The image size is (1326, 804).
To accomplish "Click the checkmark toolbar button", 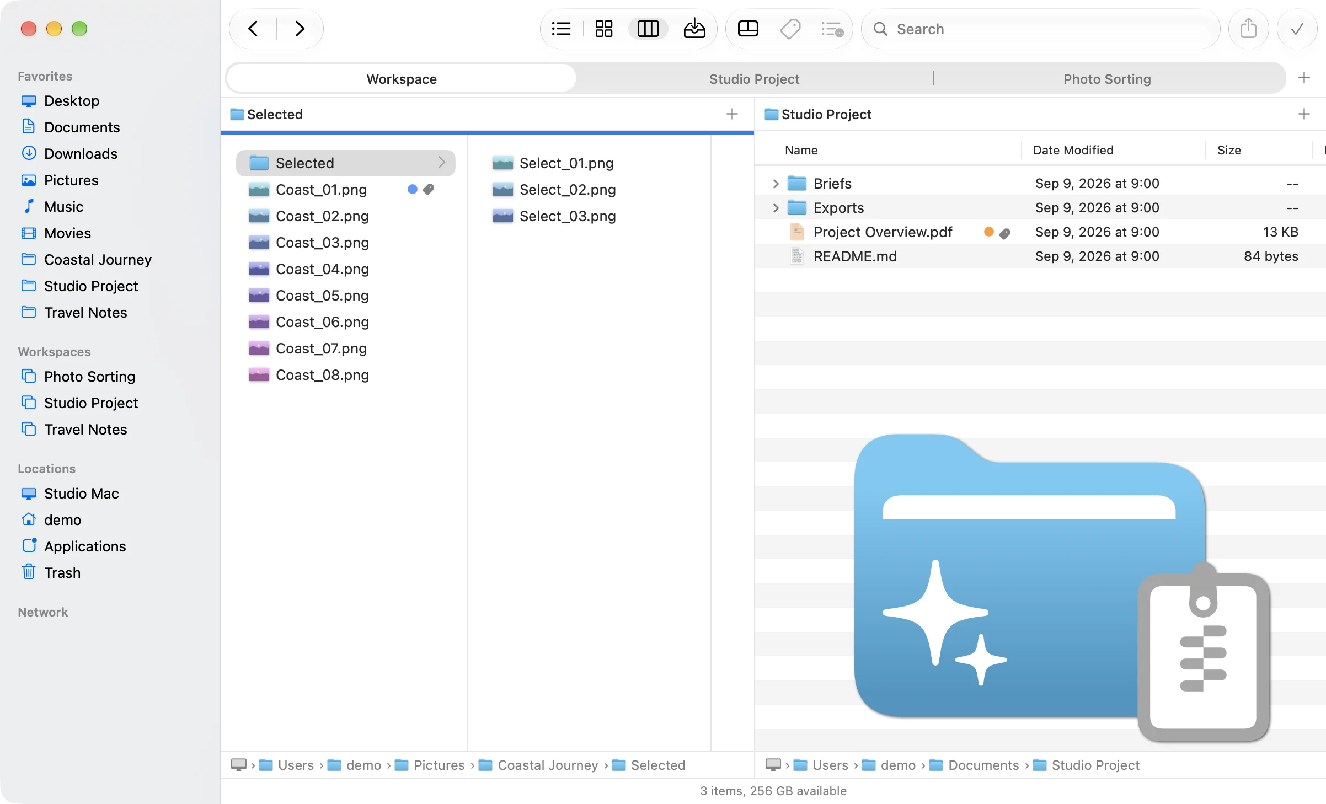I will [x=1297, y=29].
